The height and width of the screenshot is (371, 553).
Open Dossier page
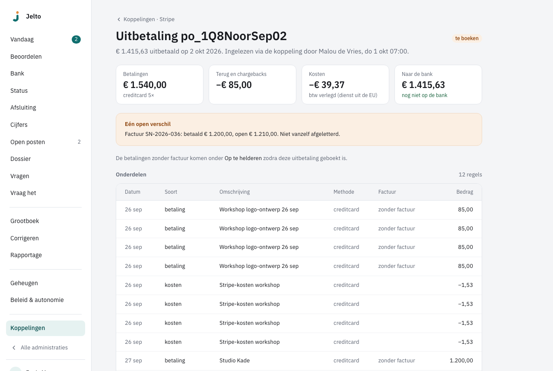45,159
